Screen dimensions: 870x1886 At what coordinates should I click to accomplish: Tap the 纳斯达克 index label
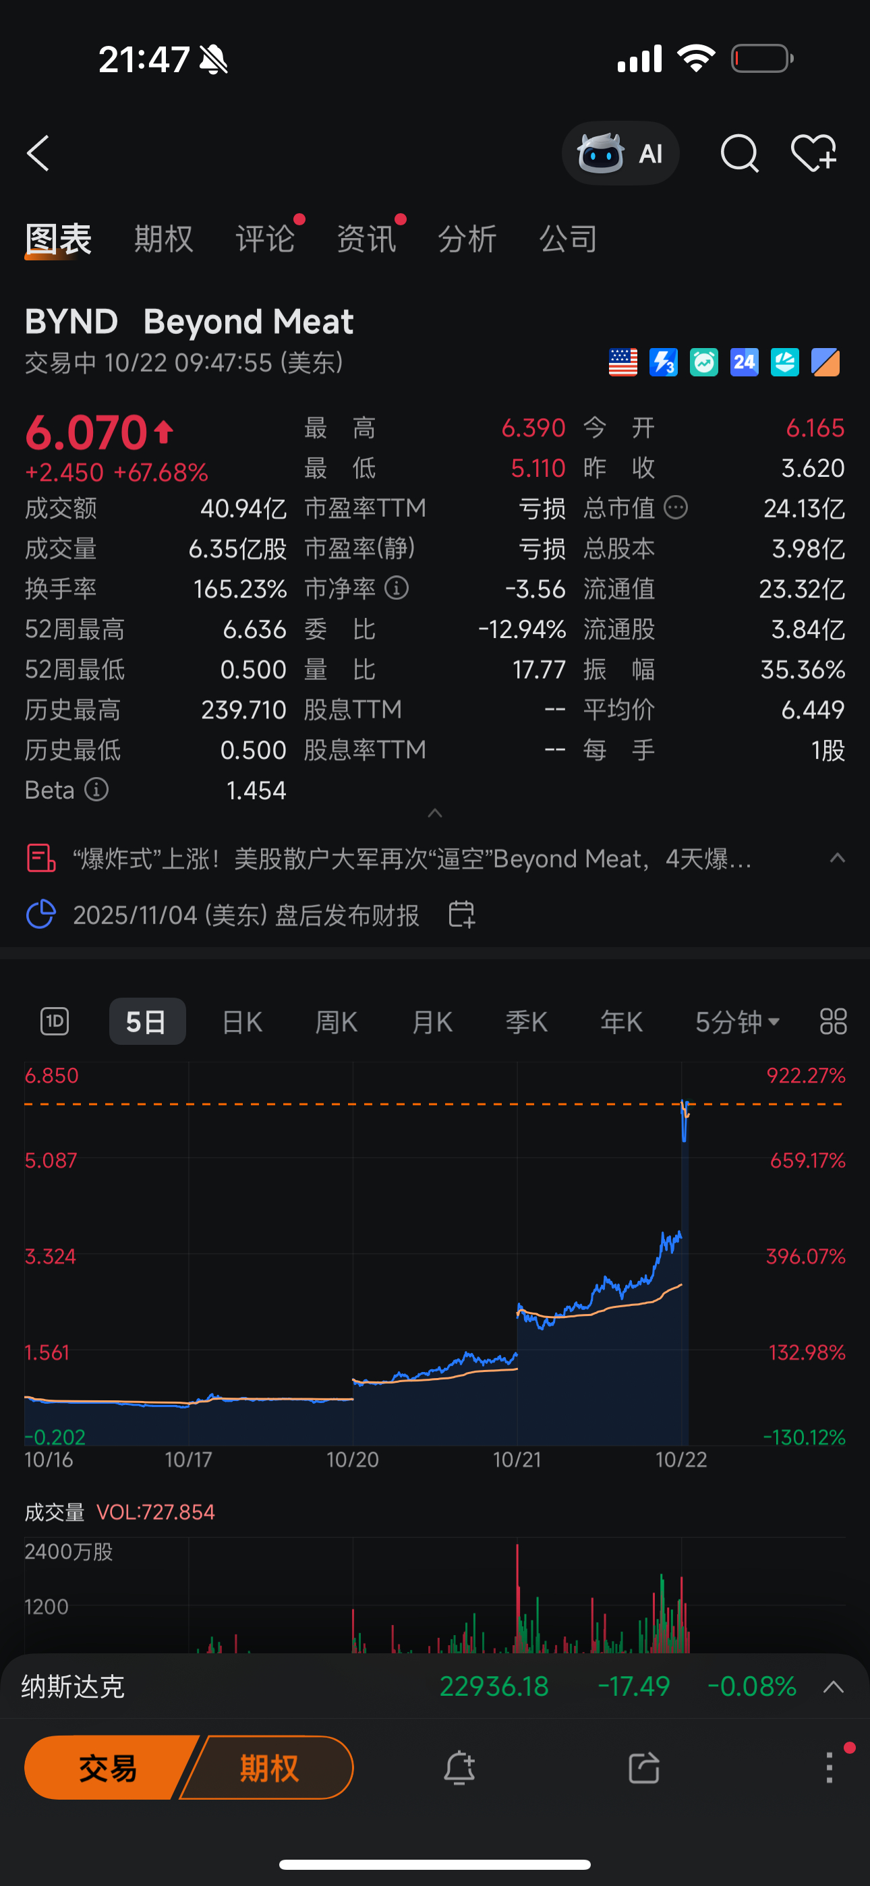point(73,1687)
